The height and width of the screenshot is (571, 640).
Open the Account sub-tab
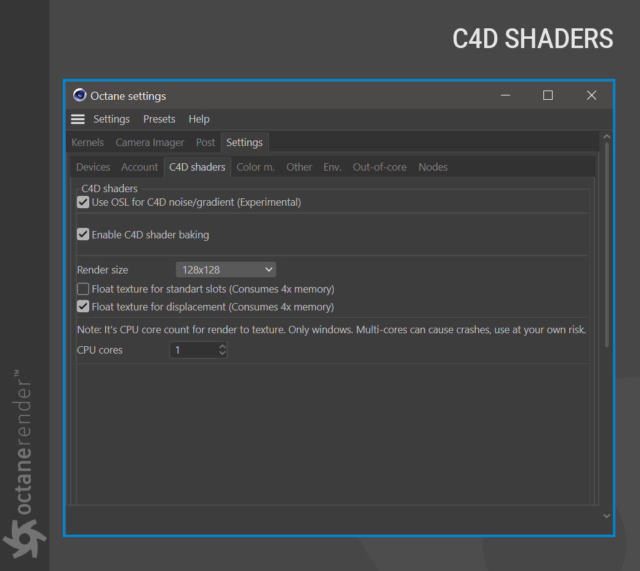139,167
